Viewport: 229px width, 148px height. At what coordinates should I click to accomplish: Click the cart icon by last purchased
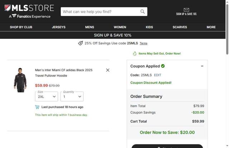[37, 107]
